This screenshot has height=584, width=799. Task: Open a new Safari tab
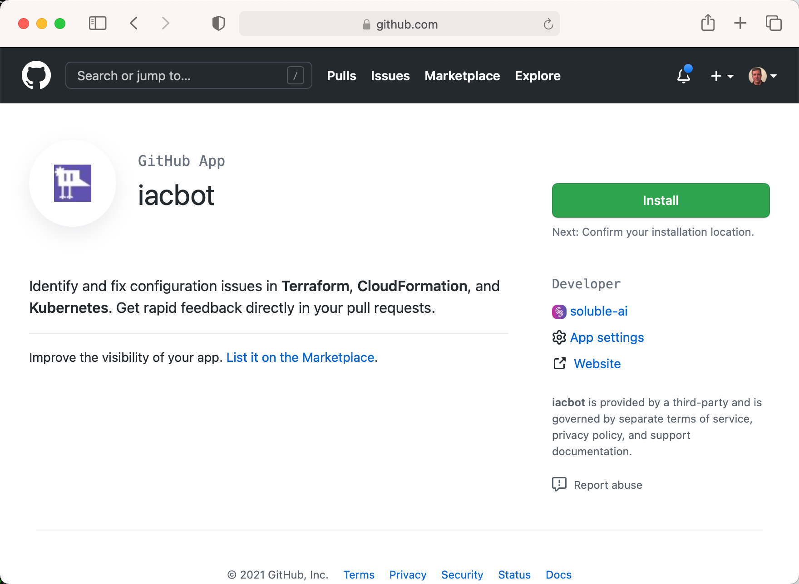click(740, 23)
